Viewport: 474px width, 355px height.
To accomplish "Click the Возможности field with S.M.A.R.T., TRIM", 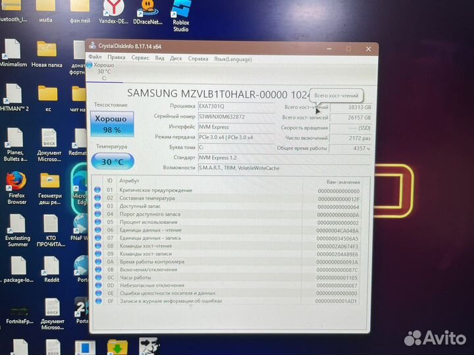I will point(284,168).
